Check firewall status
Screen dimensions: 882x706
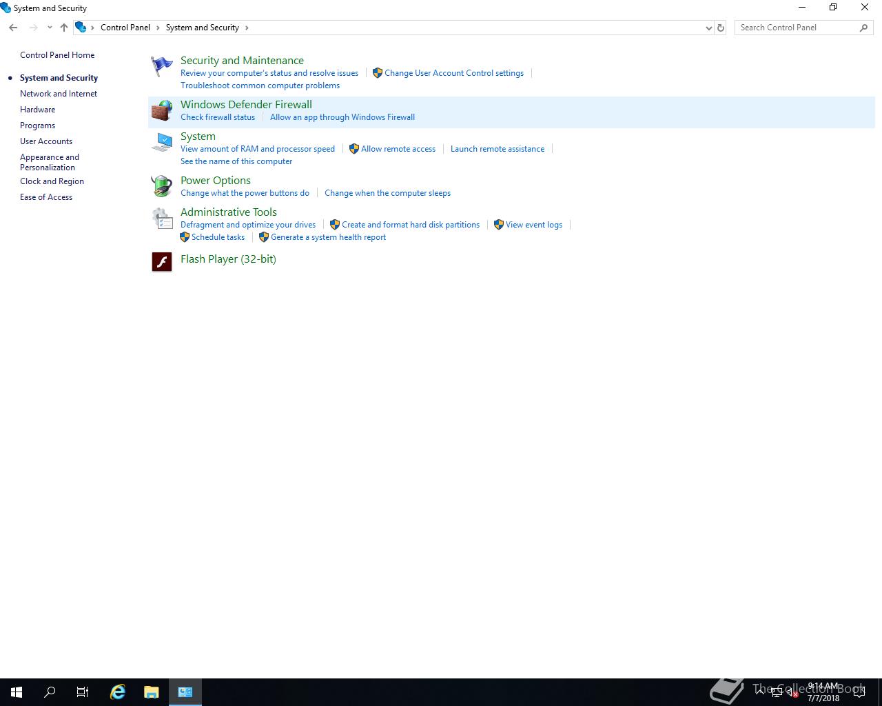click(218, 117)
